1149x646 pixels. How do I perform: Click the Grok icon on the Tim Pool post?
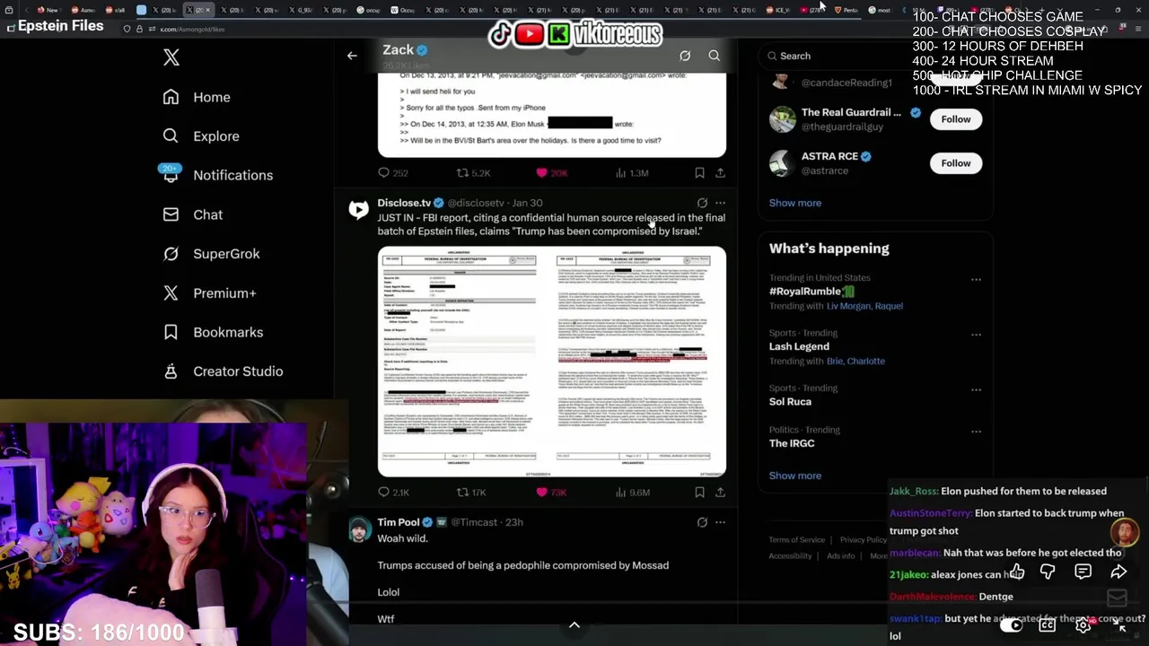tap(702, 522)
